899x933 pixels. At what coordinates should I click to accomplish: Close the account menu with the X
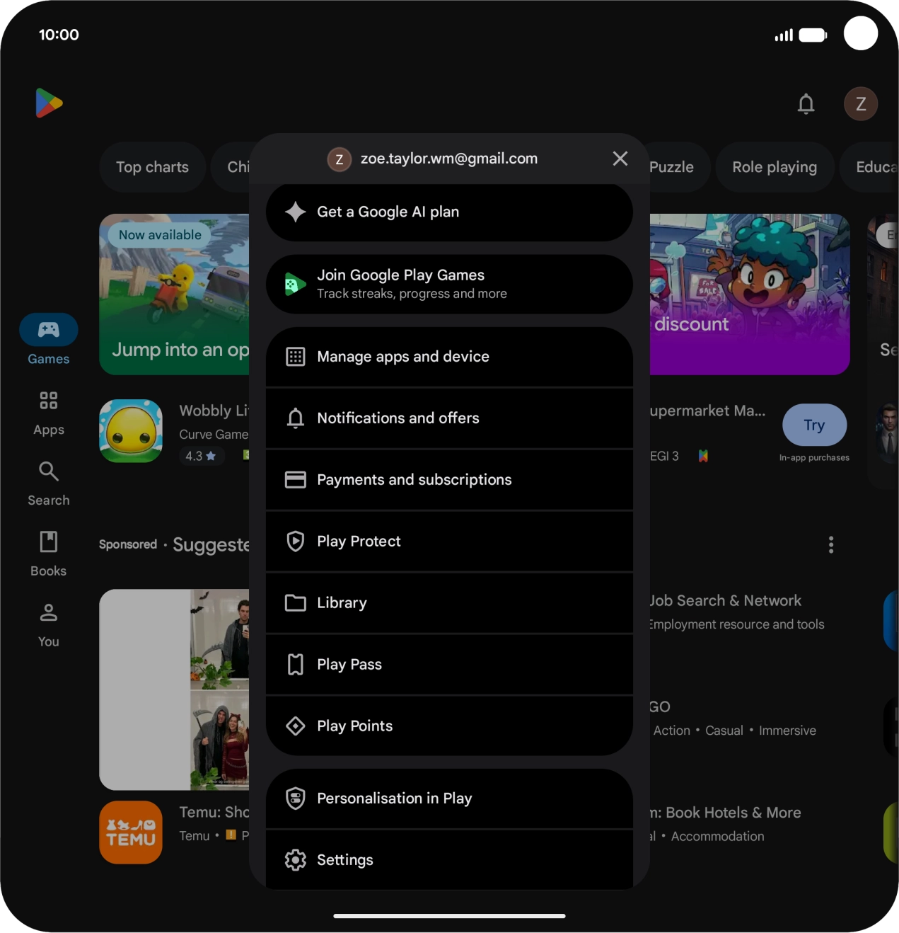620,159
